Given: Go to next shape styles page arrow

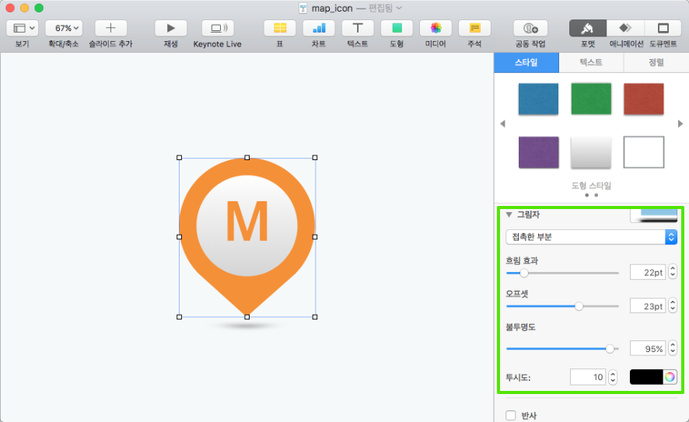Looking at the screenshot, I should pos(680,124).
